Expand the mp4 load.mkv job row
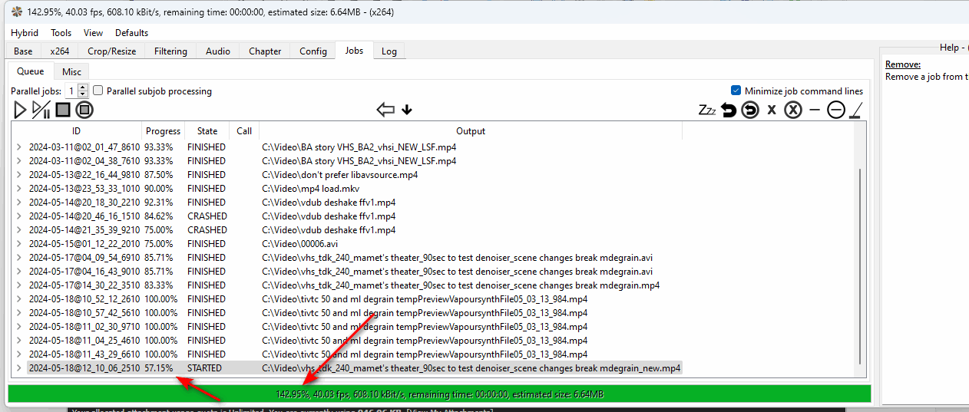The image size is (969, 412). coord(19,189)
